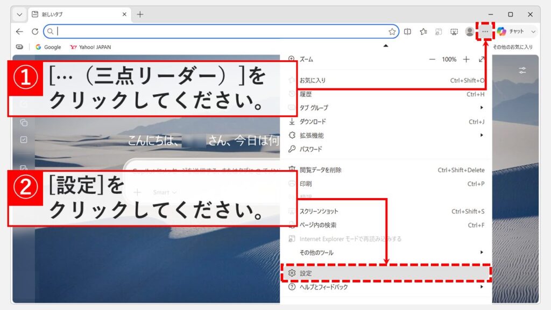Select スクリーンショット menu item
The image size is (551, 310).
click(x=386, y=211)
